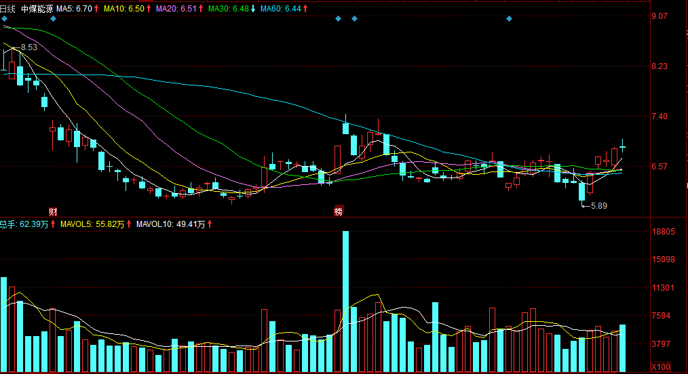Image resolution: width=688 pixels, height=374 pixels.
Task: Click the 8.53 high price annotation
Action: (28, 47)
